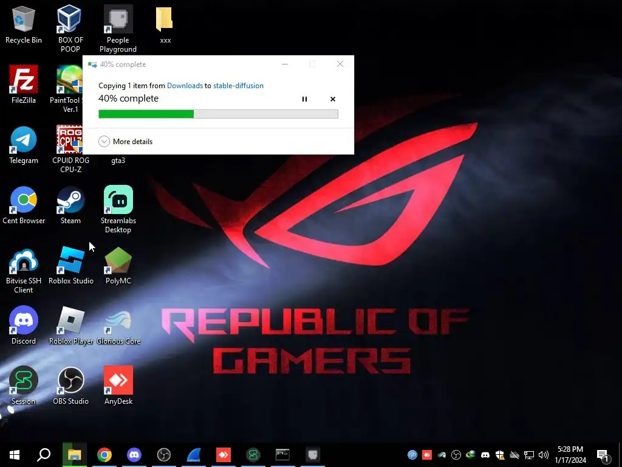Open Internet Download Manager tray icon
The height and width of the screenshot is (467, 622).
(471, 455)
